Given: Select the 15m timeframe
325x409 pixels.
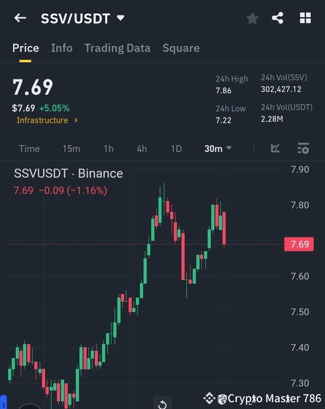Looking at the screenshot, I should pos(71,148).
